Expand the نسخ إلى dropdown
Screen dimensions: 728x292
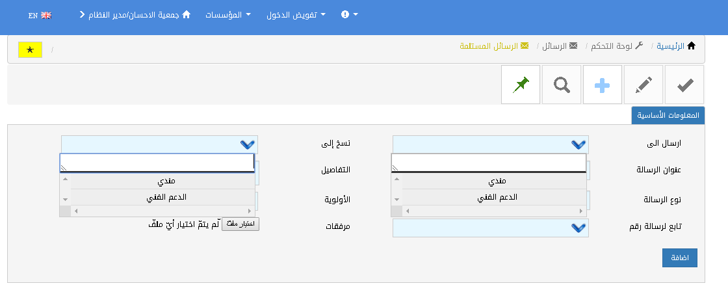(159, 144)
